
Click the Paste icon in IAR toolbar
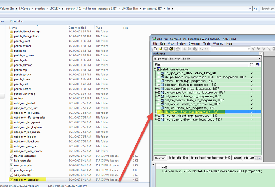pos(195,49)
